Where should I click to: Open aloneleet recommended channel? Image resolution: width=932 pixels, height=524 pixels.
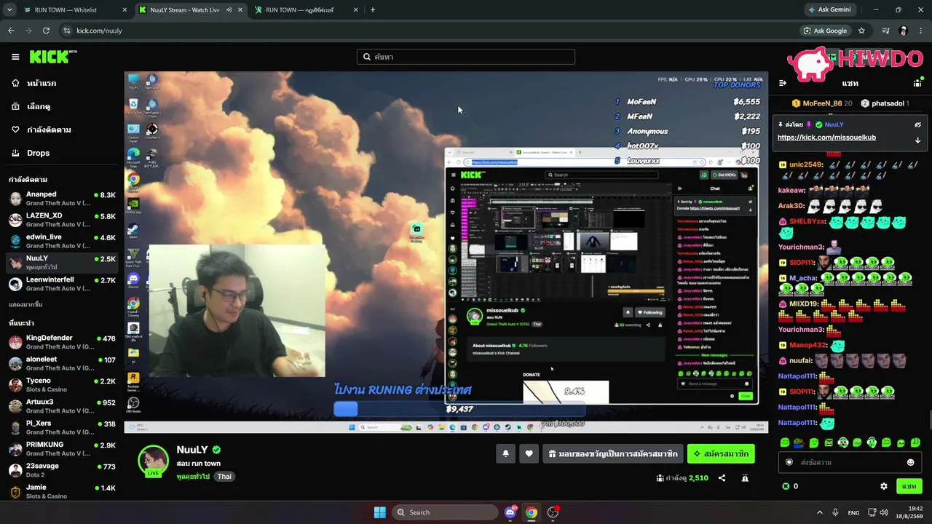pyautogui.click(x=62, y=363)
